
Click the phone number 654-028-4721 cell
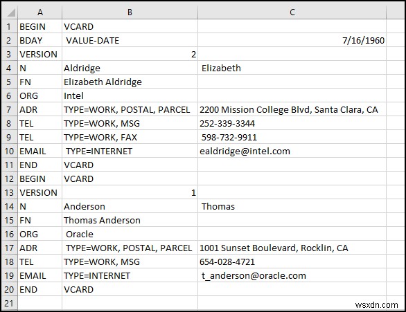(292, 261)
